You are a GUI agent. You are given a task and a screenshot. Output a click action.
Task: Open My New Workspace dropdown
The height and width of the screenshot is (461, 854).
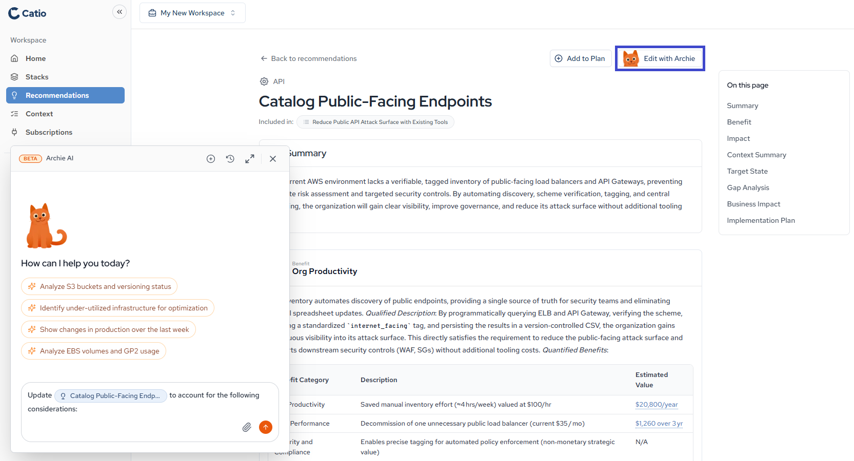pos(192,13)
